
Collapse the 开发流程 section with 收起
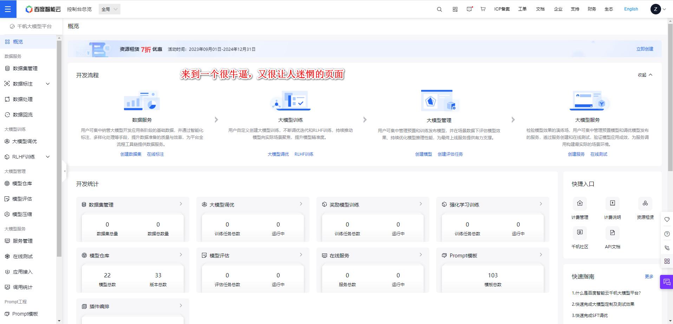(x=645, y=75)
